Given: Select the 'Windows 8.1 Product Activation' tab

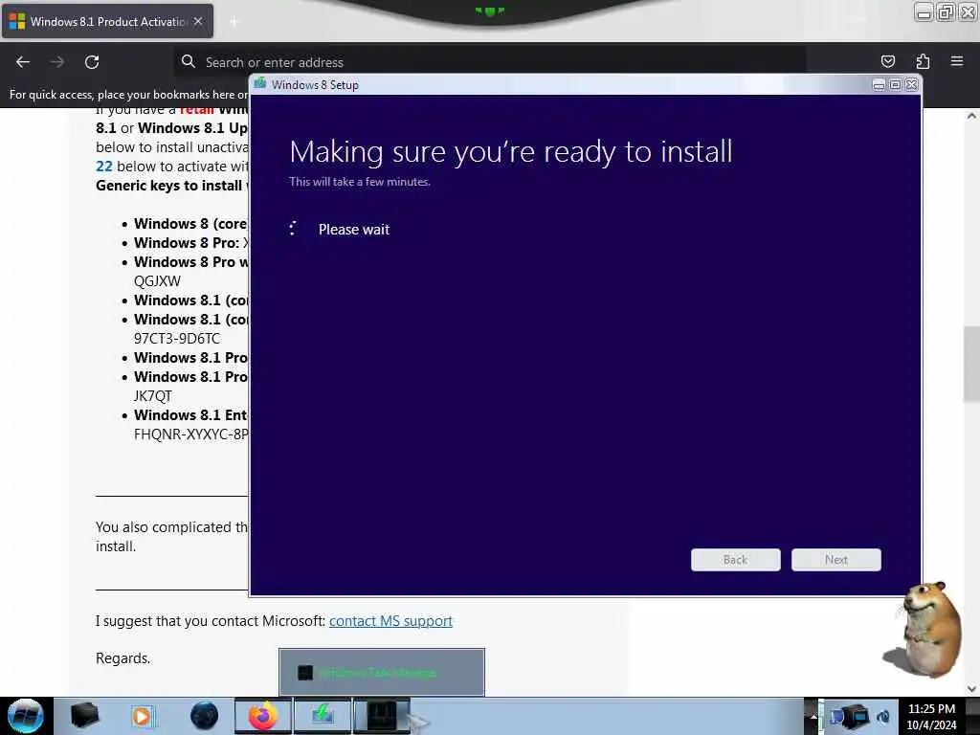Looking at the screenshot, I should [107, 21].
